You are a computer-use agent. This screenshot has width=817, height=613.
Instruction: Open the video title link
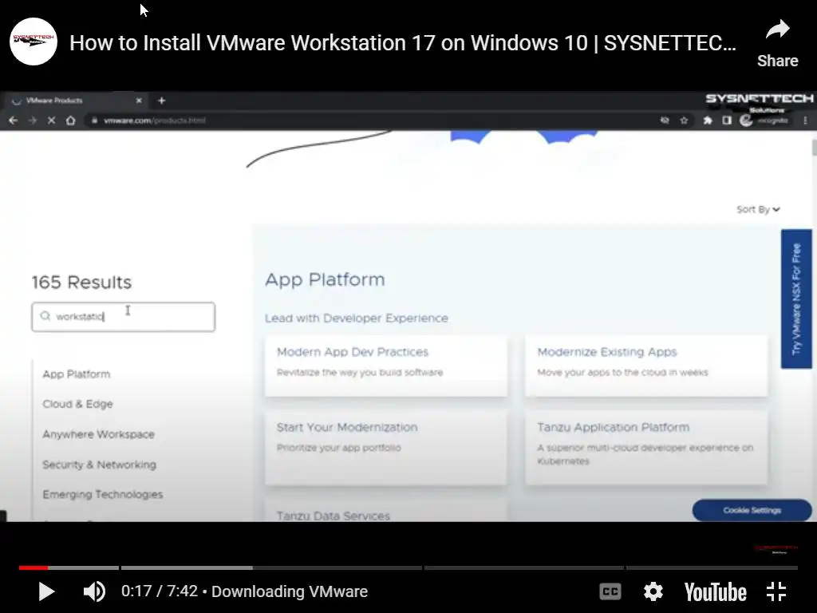coord(403,43)
